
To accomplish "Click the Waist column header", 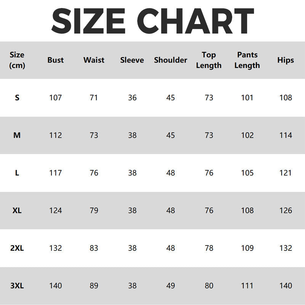I will [x=94, y=60].
